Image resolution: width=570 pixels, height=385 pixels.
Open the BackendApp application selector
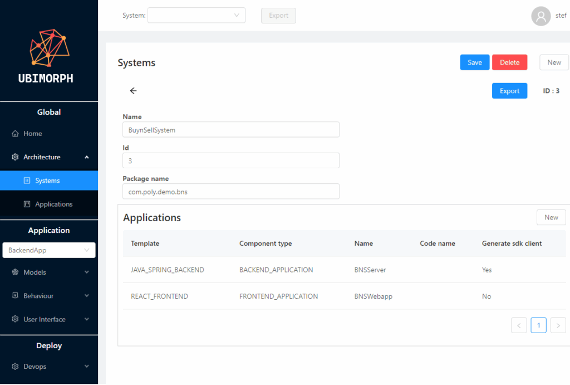[x=49, y=250]
